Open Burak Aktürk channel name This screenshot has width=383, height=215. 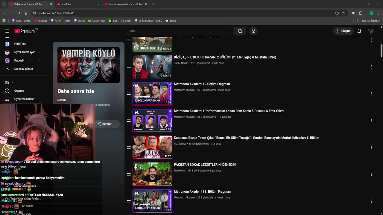coord(181,63)
